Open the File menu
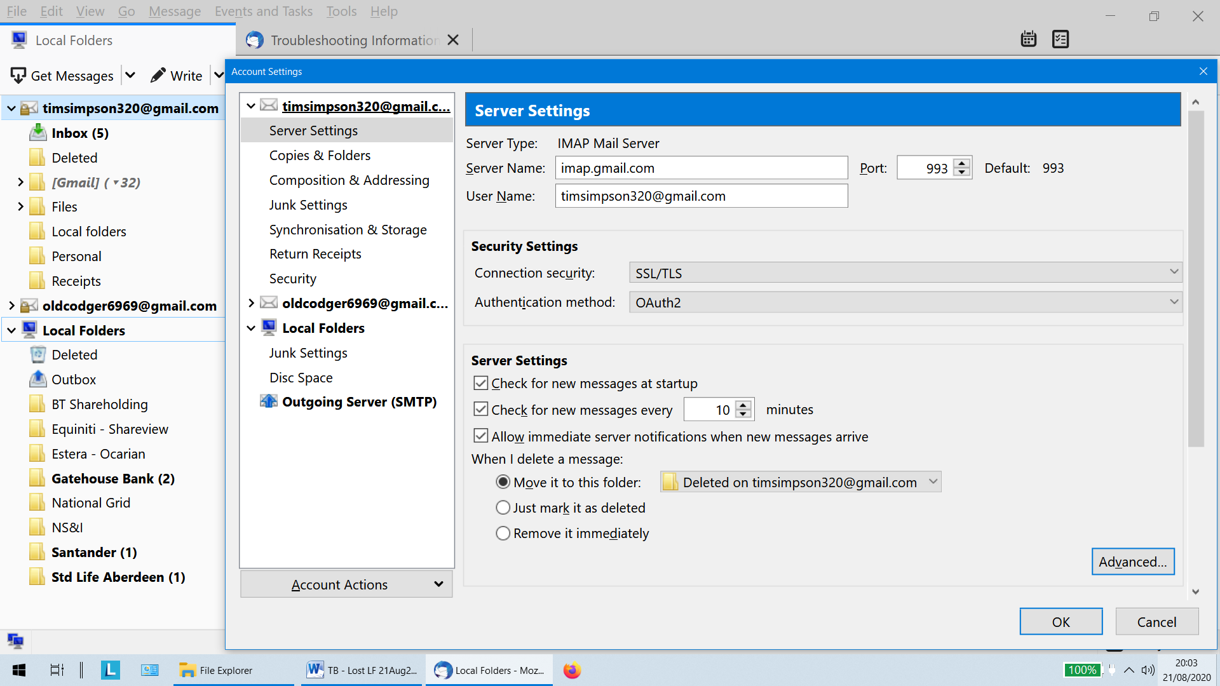The image size is (1220, 686). [x=17, y=11]
